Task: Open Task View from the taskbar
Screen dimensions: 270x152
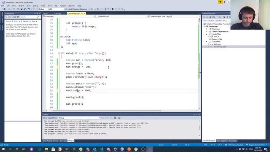Action: coord(24,149)
